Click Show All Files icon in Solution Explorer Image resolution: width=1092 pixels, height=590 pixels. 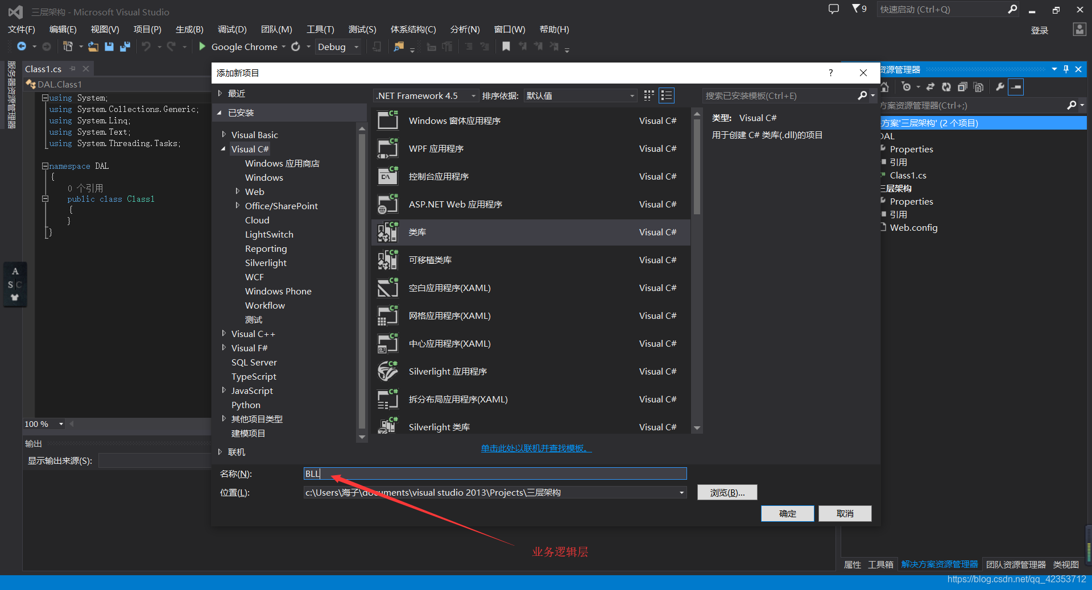978,87
